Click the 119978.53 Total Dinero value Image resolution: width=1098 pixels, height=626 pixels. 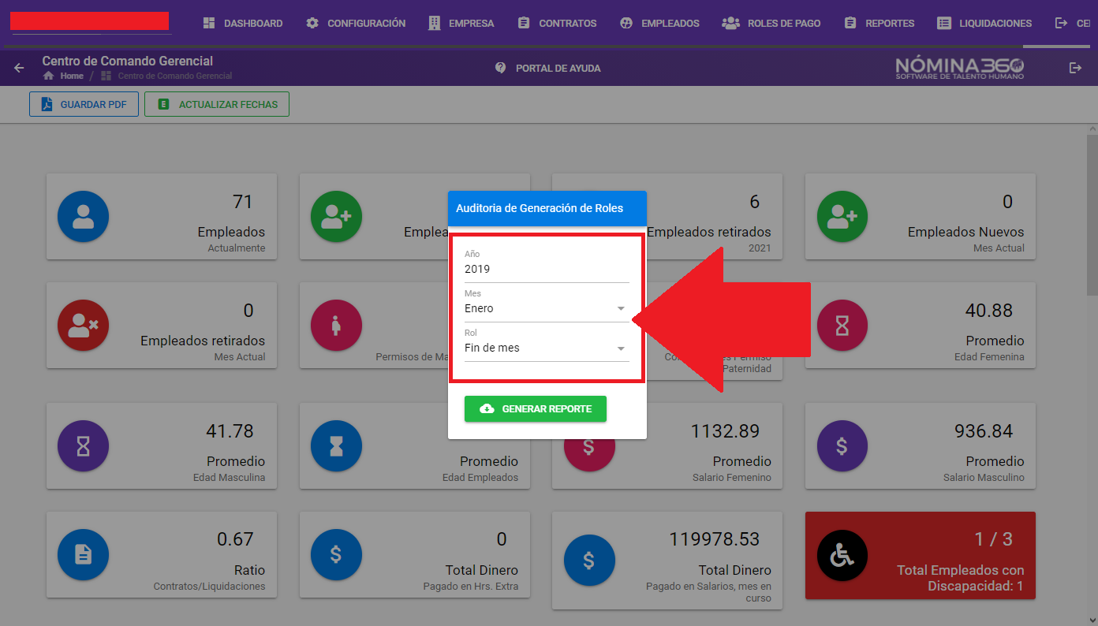(714, 539)
